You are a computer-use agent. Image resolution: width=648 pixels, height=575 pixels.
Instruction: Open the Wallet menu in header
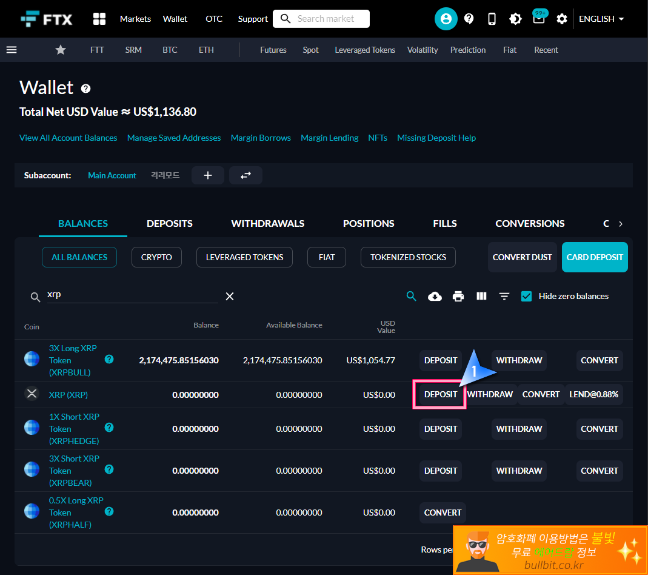coord(175,19)
